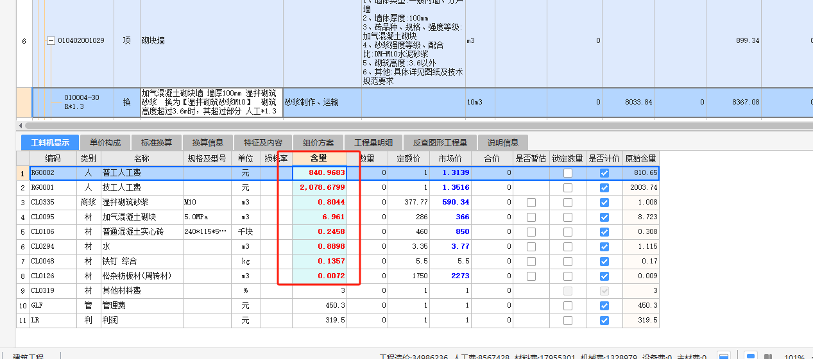Select the 编码 column header
The height and width of the screenshot is (359, 813).
54,158
